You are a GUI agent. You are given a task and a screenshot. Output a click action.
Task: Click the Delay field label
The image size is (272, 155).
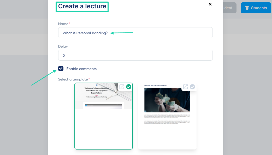63,46
